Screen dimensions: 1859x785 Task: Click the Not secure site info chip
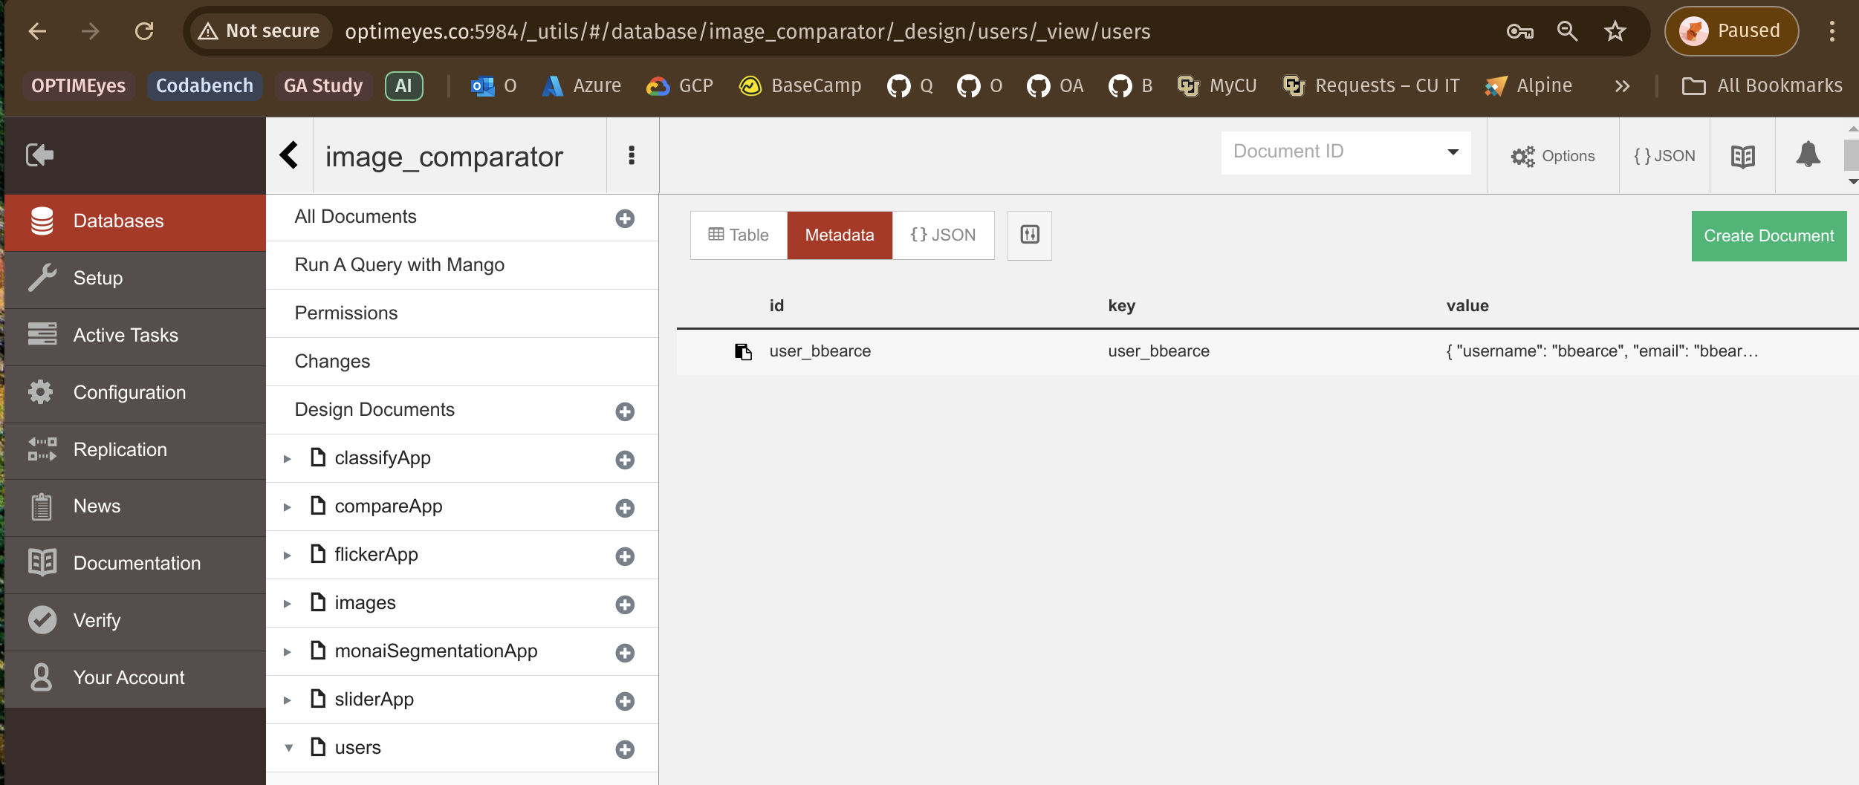tap(260, 31)
